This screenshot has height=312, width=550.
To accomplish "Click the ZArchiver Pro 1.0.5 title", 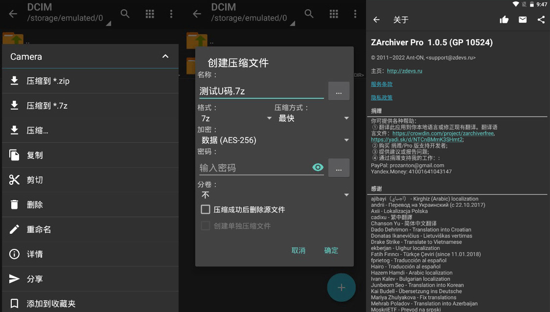I will pyautogui.click(x=432, y=43).
